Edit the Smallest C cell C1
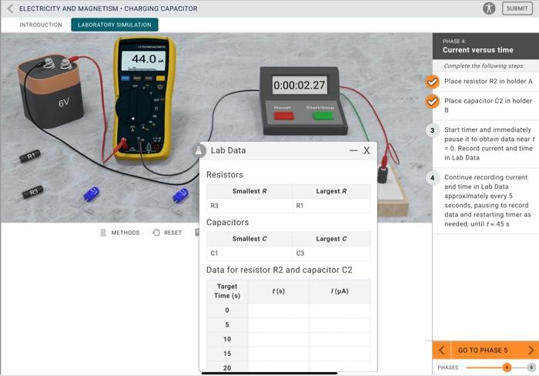Screen dimensions: 539x376 249,253
